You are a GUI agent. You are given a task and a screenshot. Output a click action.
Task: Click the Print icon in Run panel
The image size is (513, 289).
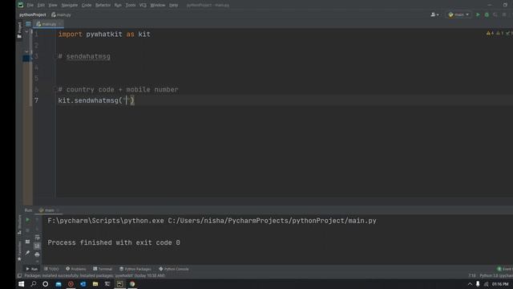(x=38, y=254)
